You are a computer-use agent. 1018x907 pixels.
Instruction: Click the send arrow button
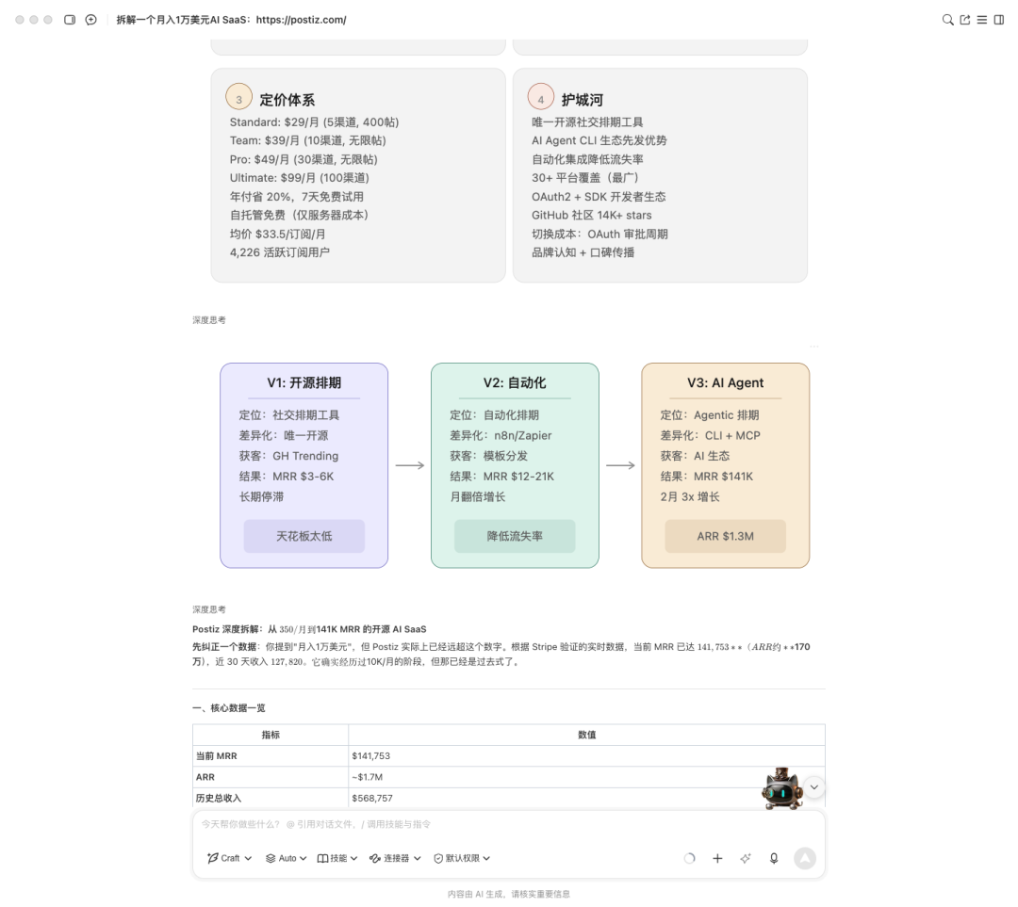(x=805, y=858)
